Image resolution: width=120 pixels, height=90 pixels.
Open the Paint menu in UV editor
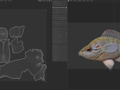[x=6, y=1]
